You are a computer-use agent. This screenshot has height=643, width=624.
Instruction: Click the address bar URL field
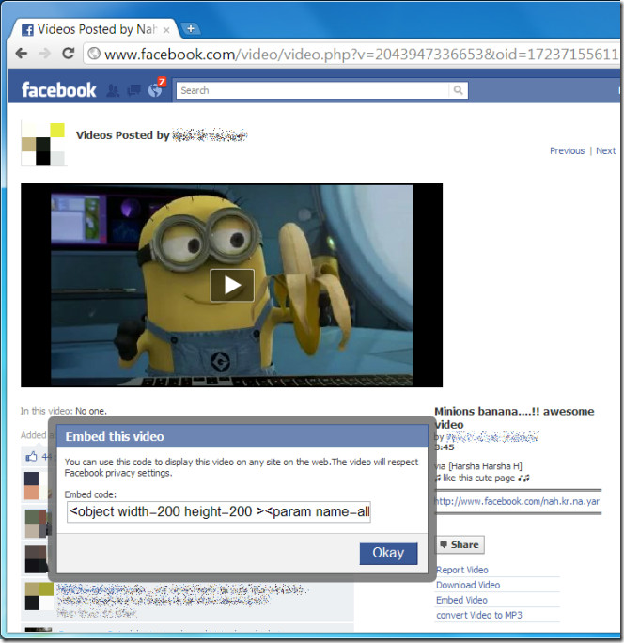[x=352, y=55]
